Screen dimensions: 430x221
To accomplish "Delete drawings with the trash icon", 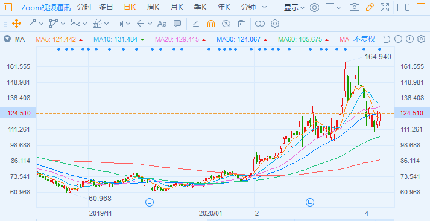I will click(x=241, y=24).
